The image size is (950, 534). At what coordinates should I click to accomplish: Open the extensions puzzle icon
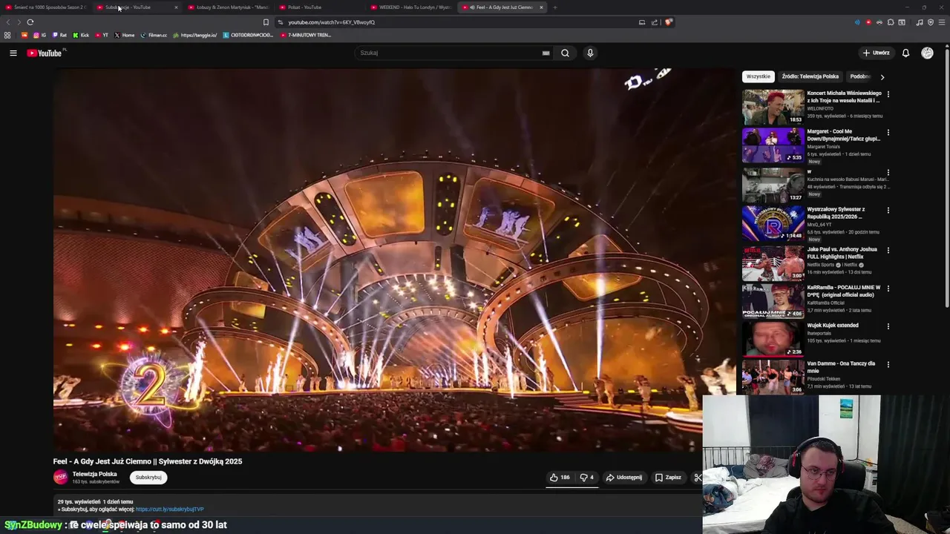(891, 22)
